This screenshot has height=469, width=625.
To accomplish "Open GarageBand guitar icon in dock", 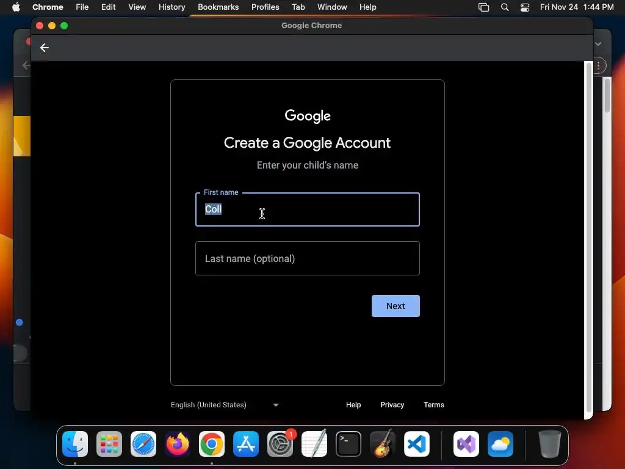I will click(383, 444).
